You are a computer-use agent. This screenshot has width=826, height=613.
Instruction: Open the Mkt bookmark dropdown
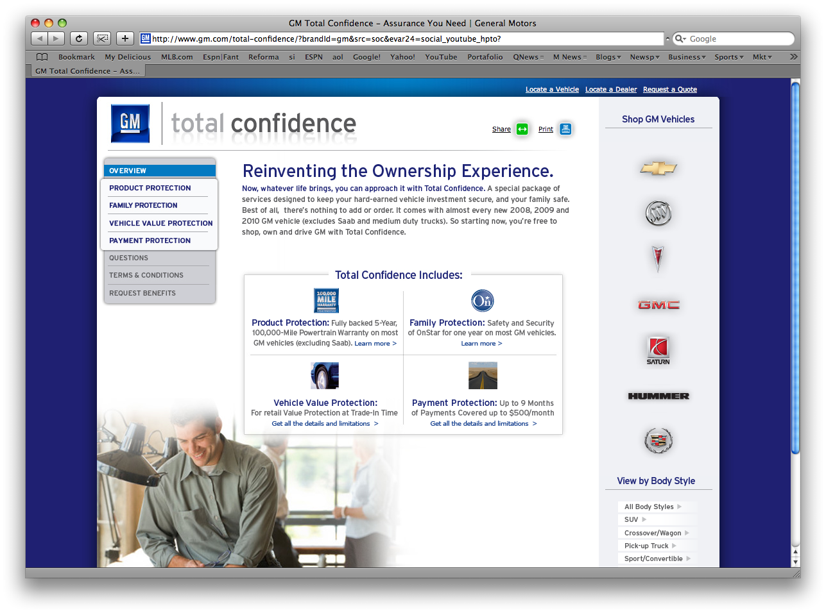(762, 57)
